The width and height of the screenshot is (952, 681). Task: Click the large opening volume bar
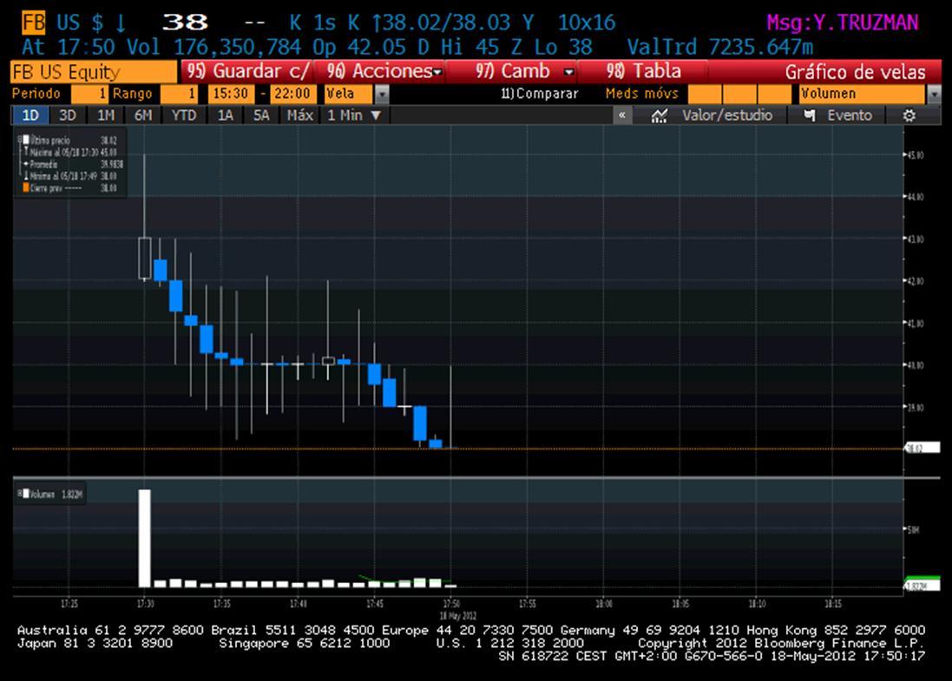pos(145,538)
